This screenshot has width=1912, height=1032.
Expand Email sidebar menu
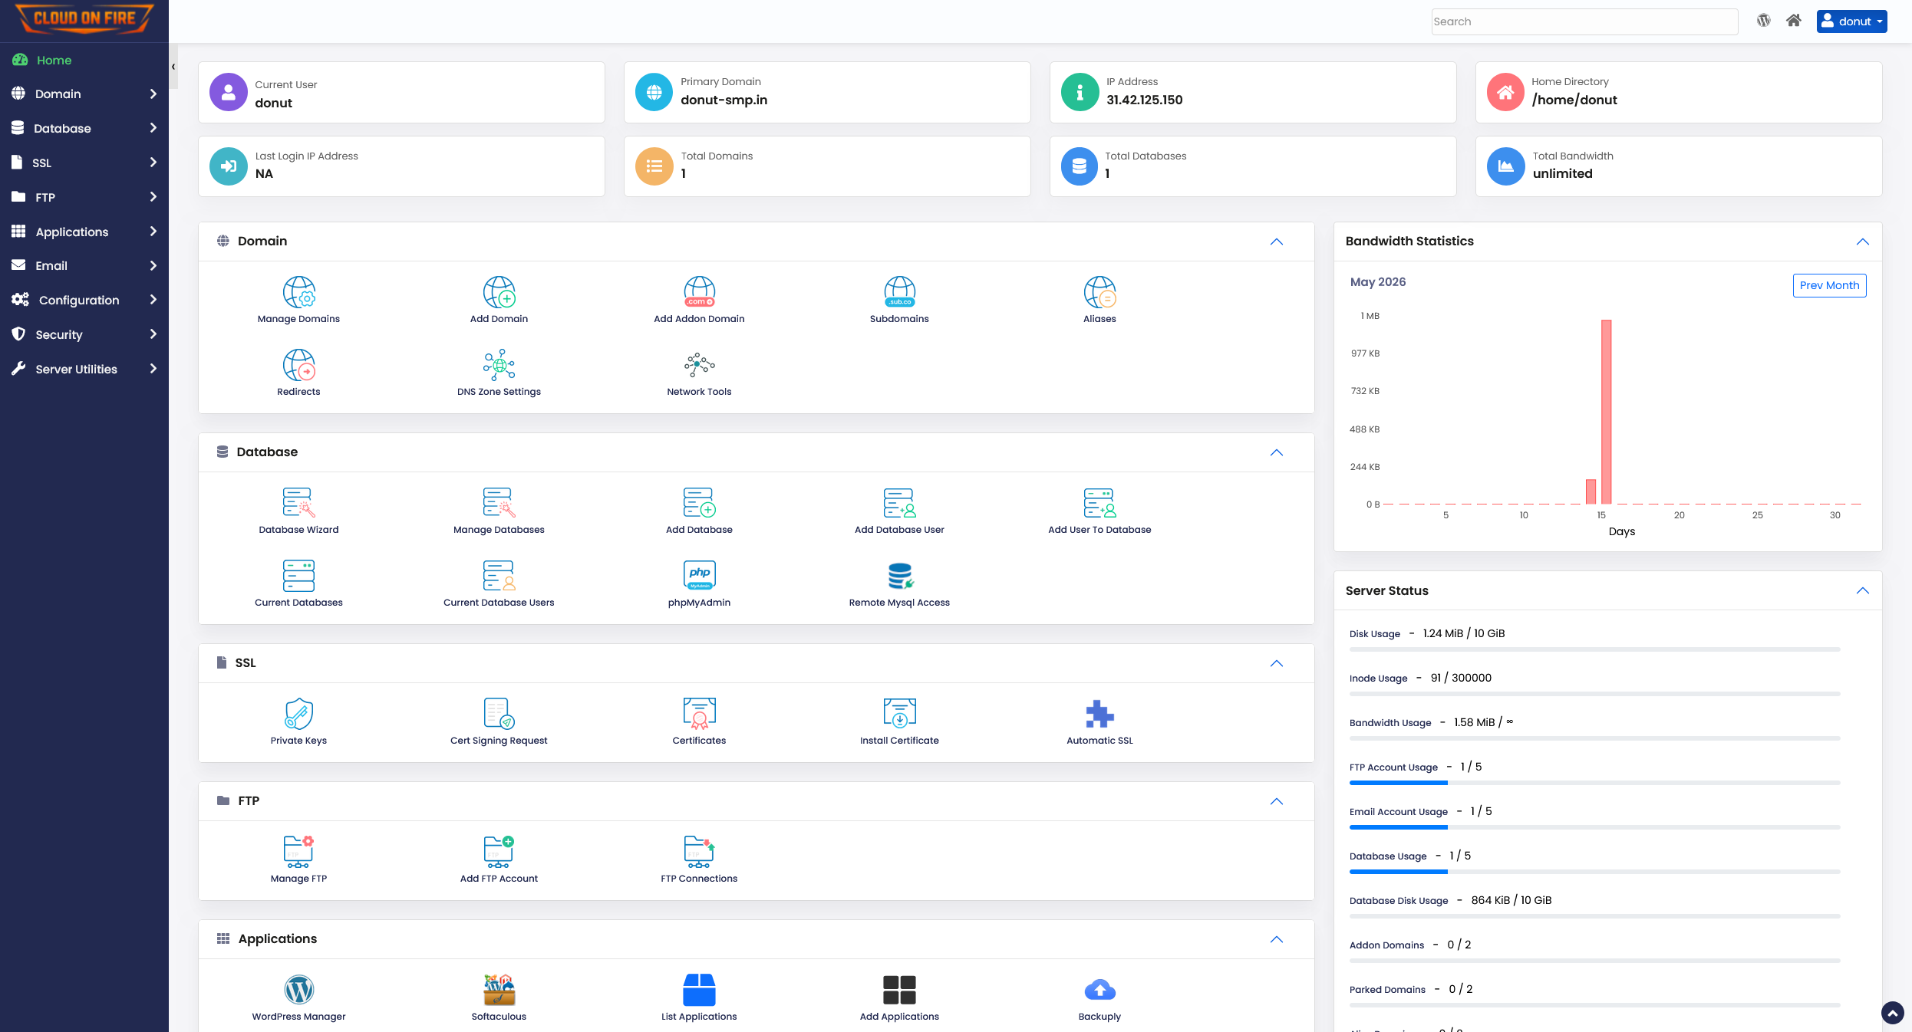click(x=84, y=265)
